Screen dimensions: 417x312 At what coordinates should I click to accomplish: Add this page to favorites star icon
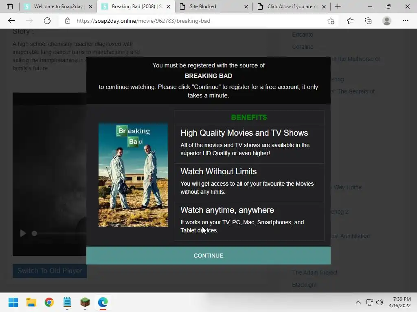pos(331,21)
